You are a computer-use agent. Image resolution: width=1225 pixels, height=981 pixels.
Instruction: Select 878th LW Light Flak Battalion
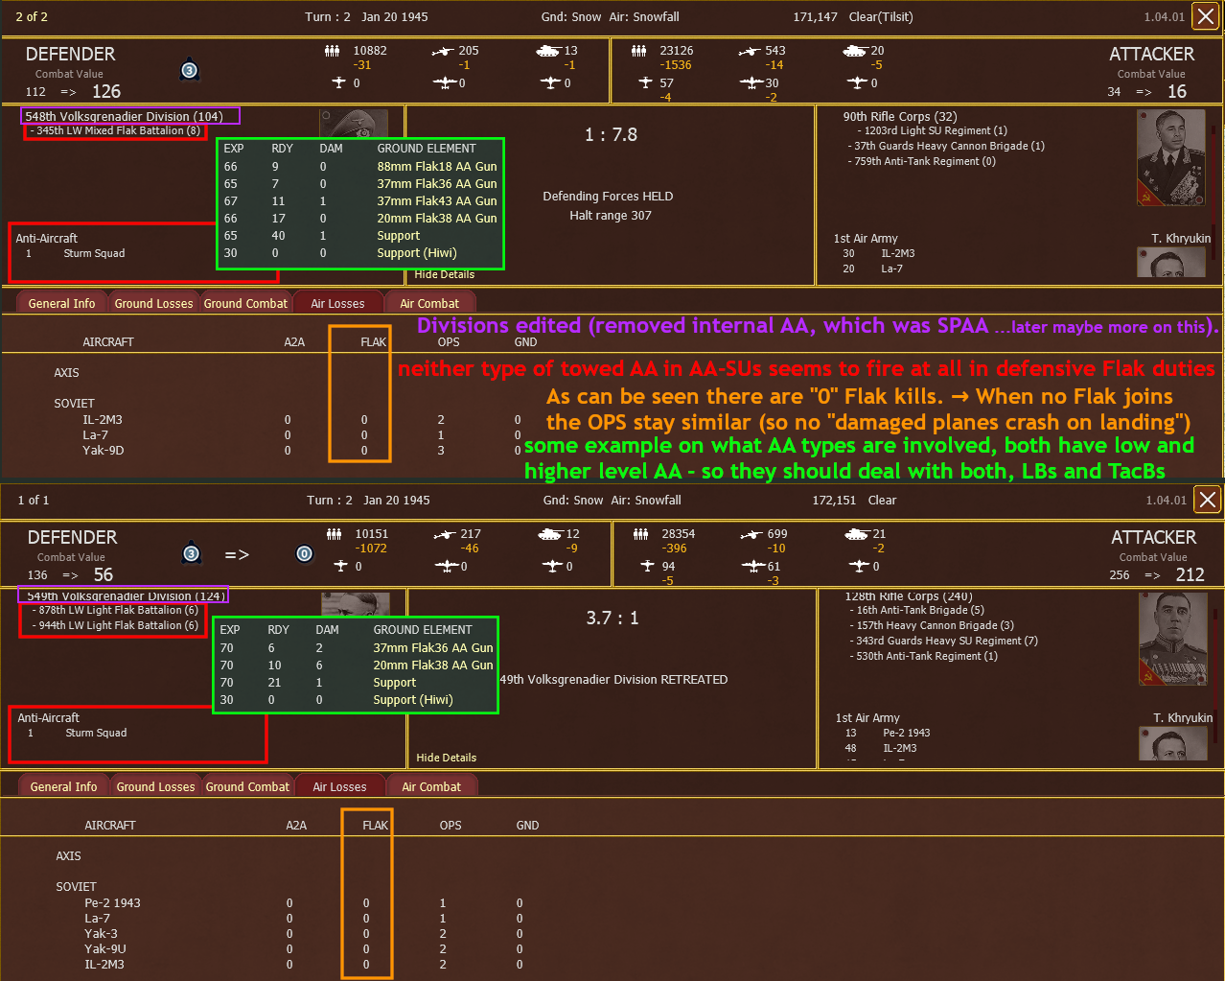pos(115,610)
